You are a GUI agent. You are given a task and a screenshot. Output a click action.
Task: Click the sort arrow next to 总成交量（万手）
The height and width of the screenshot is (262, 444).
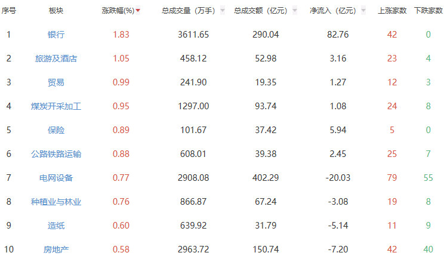tap(223, 10)
